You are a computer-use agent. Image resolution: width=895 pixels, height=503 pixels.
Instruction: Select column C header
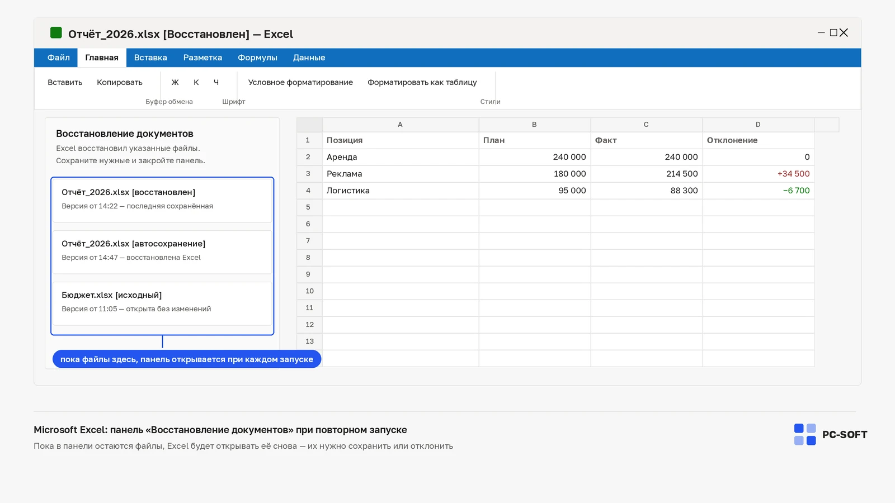click(x=646, y=125)
